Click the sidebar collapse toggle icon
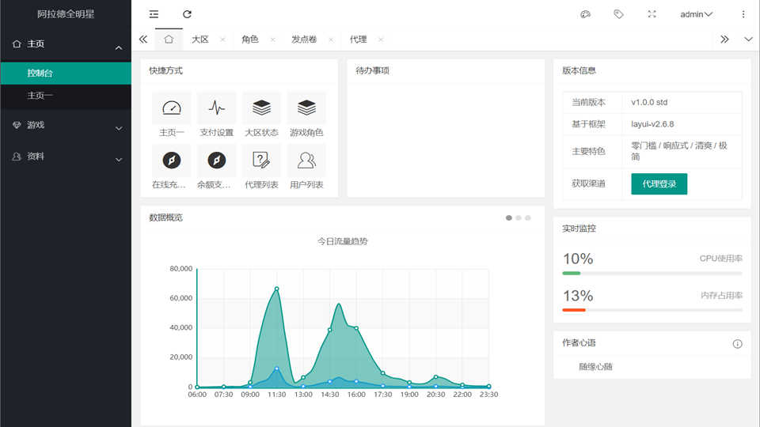The height and width of the screenshot is (427, 760). point(154,14)
